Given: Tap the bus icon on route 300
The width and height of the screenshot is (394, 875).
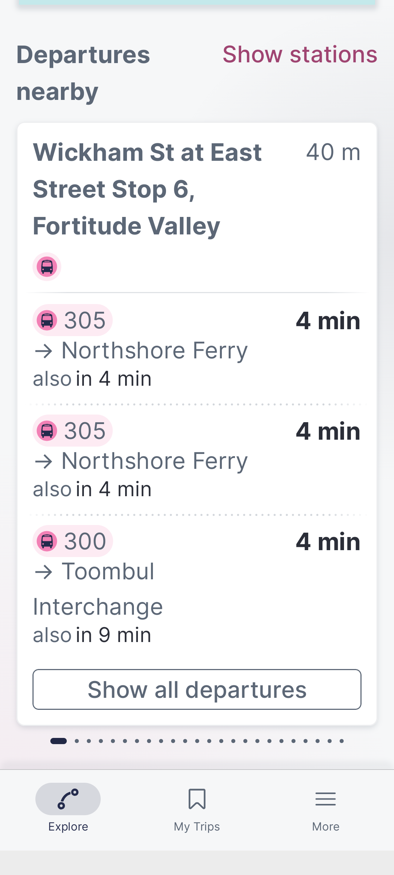Looking at the screenshot, I should coord(47,541).
